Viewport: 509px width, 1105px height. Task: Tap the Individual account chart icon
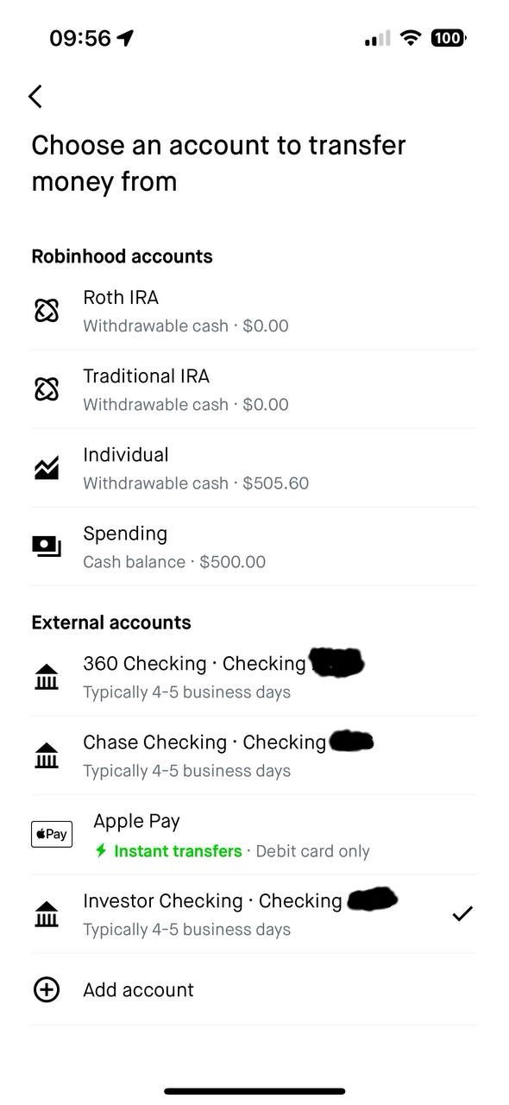(x=47, y=468)
